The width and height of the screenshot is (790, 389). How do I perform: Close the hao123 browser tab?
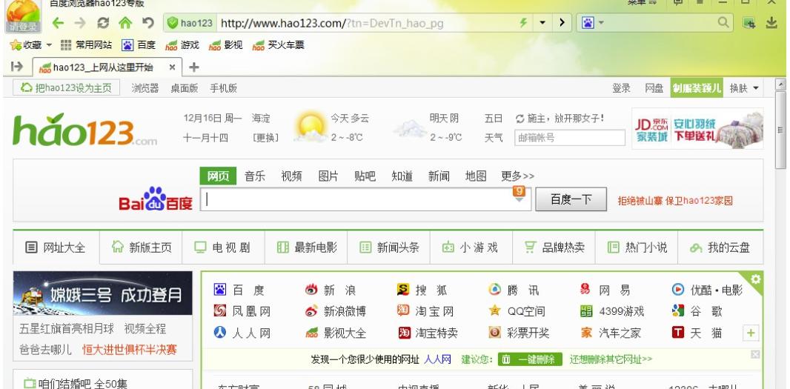point(172,67)
